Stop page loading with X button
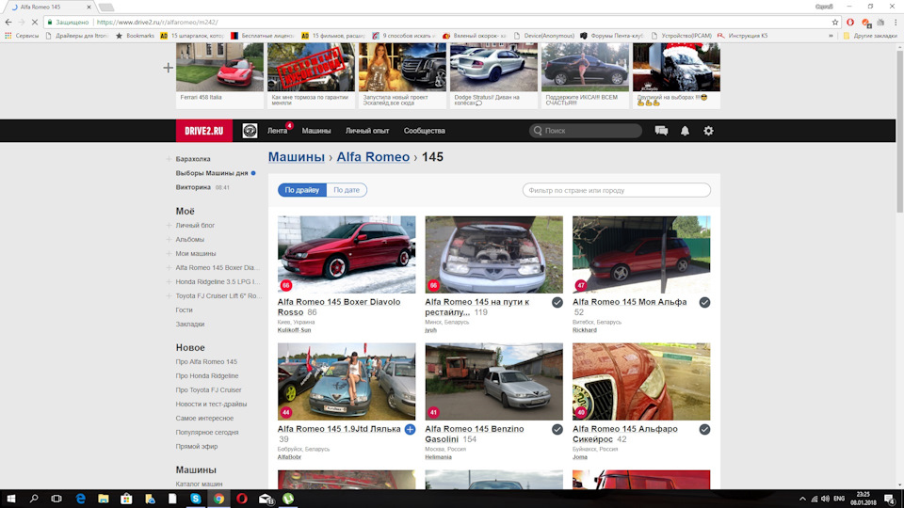Viewport: 904px width, 508px height. [x=35, y=22]
